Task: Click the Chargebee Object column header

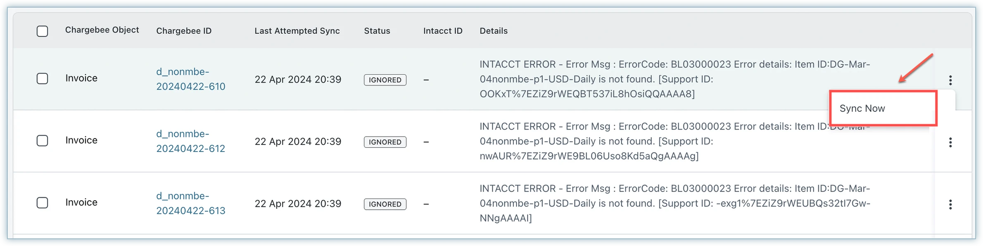Action: 102,30
